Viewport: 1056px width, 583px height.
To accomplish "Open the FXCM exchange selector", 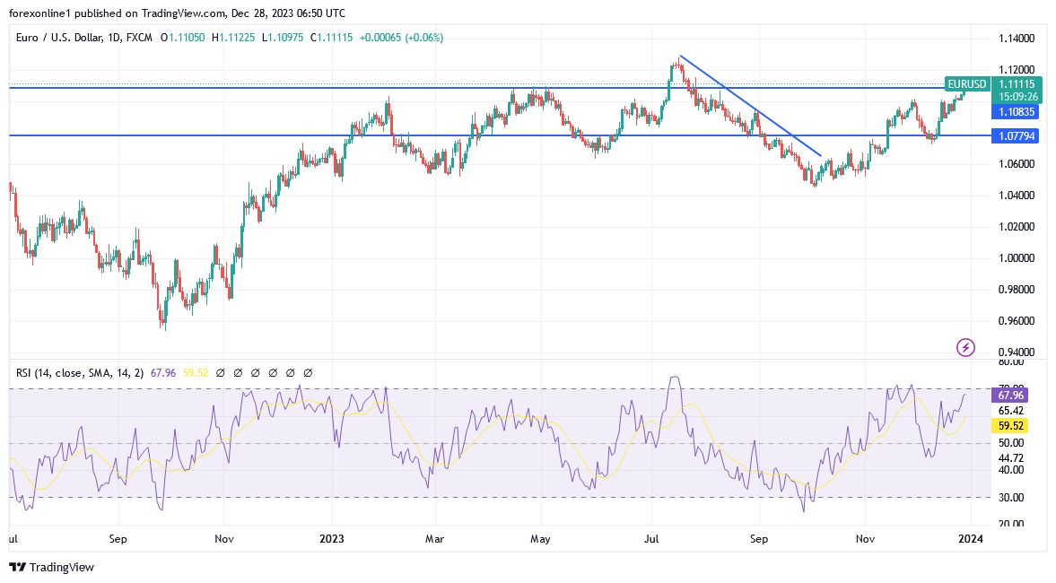I will [x=140, y=38].
